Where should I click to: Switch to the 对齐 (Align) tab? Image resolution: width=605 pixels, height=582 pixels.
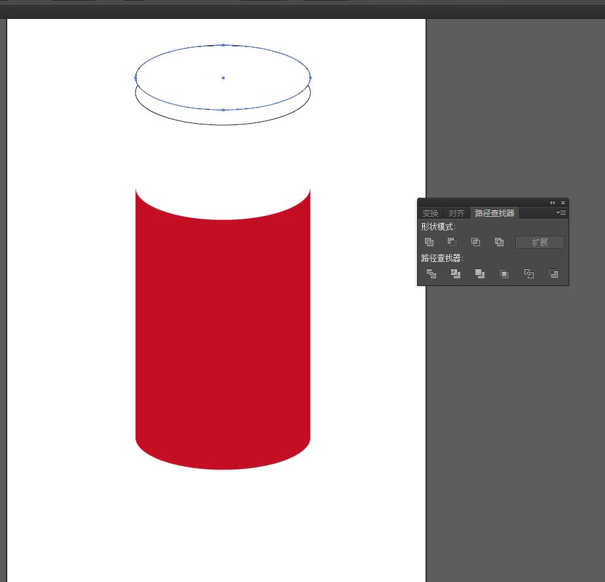click(x=456, y=213)
